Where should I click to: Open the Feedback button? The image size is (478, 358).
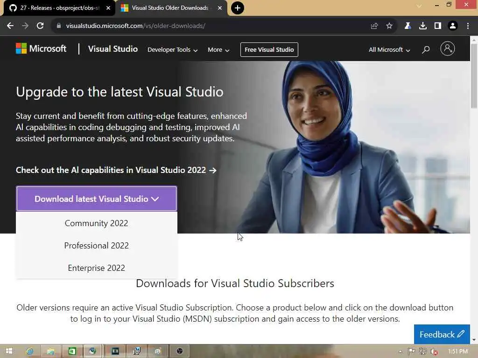(x=442, y=334)
